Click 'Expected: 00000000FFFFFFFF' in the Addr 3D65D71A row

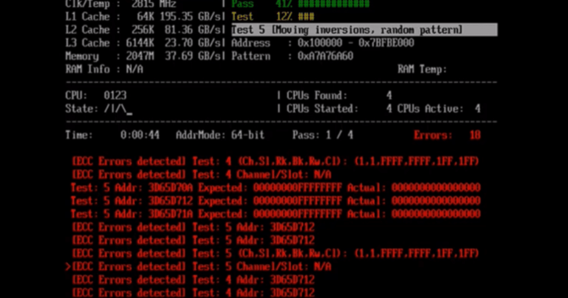pos(270,214)
